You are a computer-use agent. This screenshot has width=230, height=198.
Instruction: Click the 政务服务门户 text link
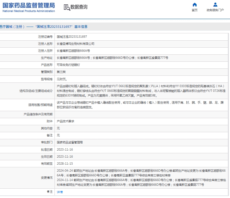215,10
